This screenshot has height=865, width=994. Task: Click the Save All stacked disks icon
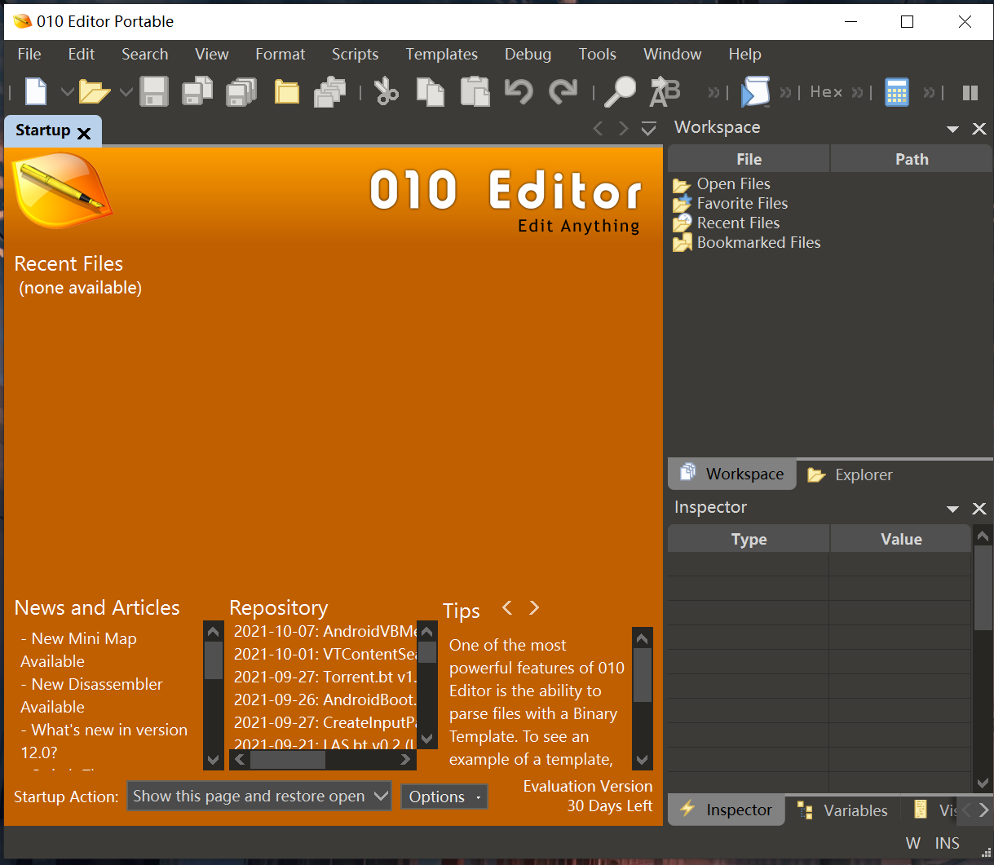click(x=241, y=91)
